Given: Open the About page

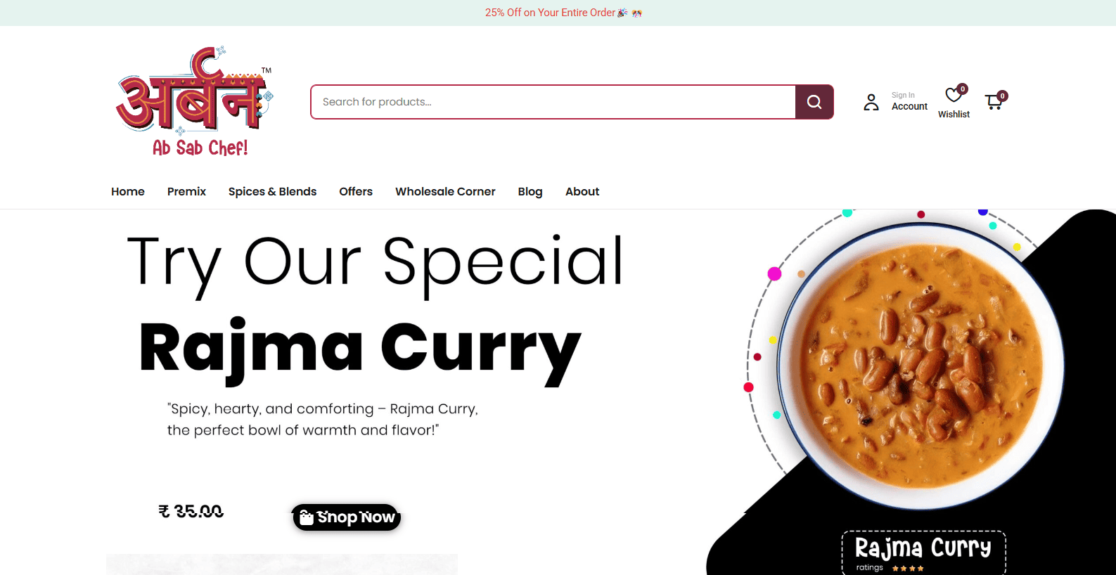Looking at the screenshot, I should (582, 191).
